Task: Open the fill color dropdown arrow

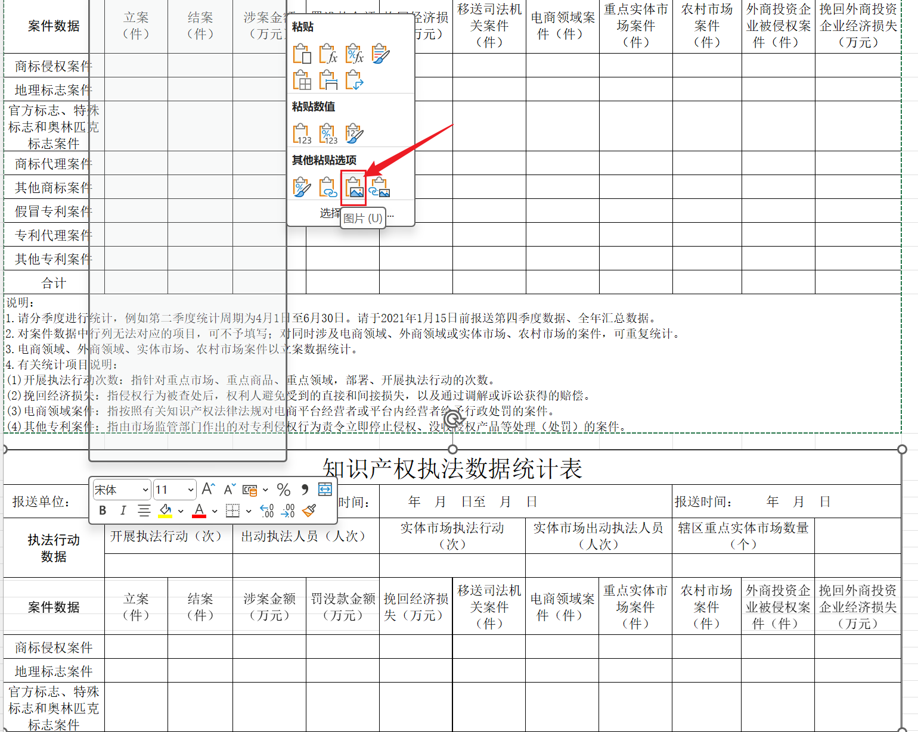Action: click(181, 511)
